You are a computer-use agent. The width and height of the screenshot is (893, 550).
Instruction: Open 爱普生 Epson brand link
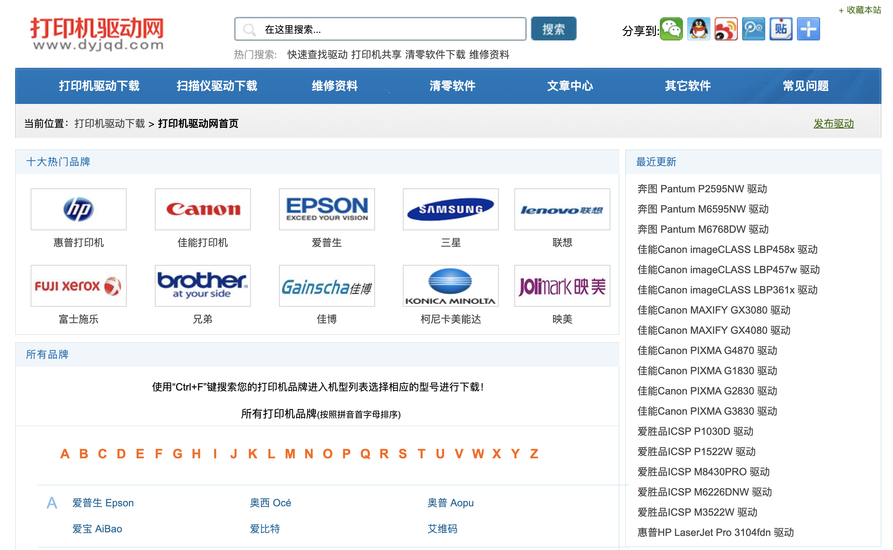coord(103,503)
